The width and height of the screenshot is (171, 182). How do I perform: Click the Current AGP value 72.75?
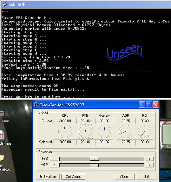pos(126,121)
